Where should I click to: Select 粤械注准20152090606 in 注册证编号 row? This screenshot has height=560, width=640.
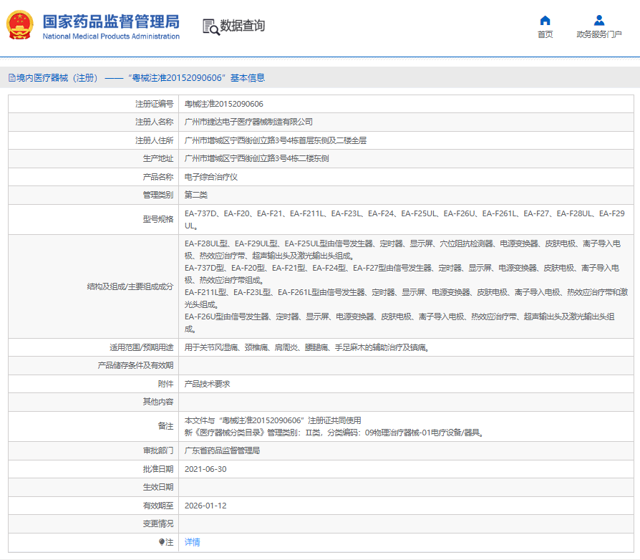tap(223, 104)
